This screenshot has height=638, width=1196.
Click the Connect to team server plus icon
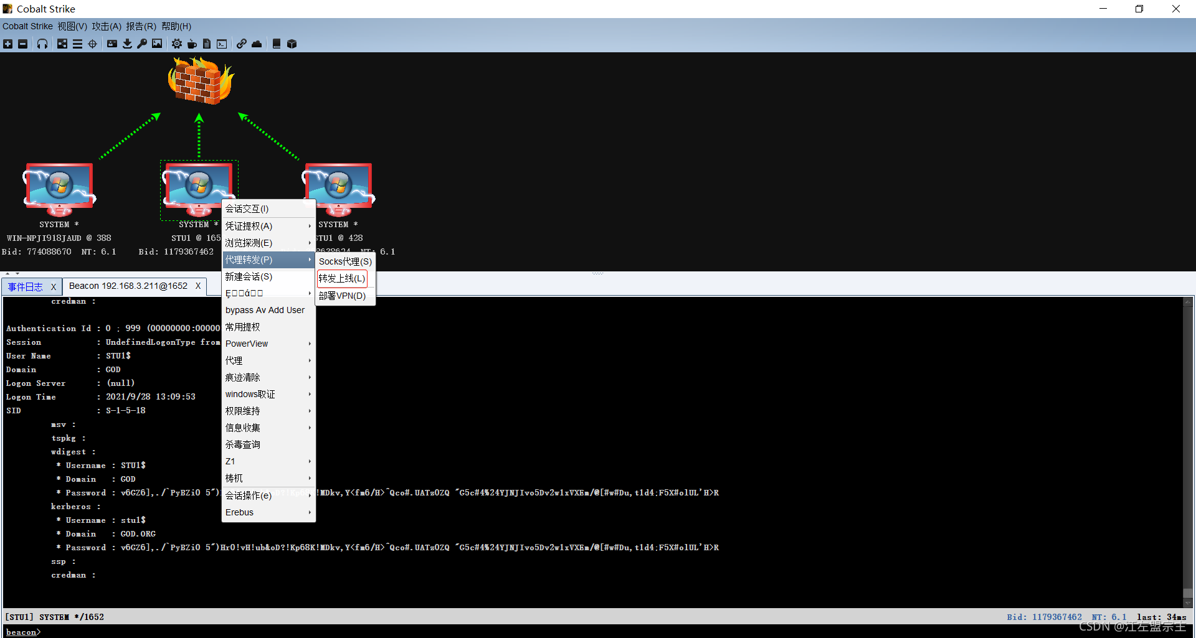pyautogui.click(x=7, y=44)
